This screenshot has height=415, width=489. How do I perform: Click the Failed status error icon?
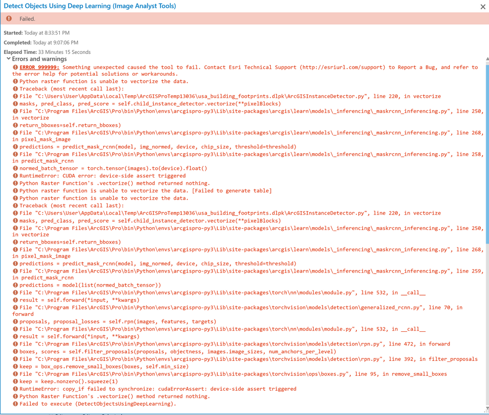9,19
